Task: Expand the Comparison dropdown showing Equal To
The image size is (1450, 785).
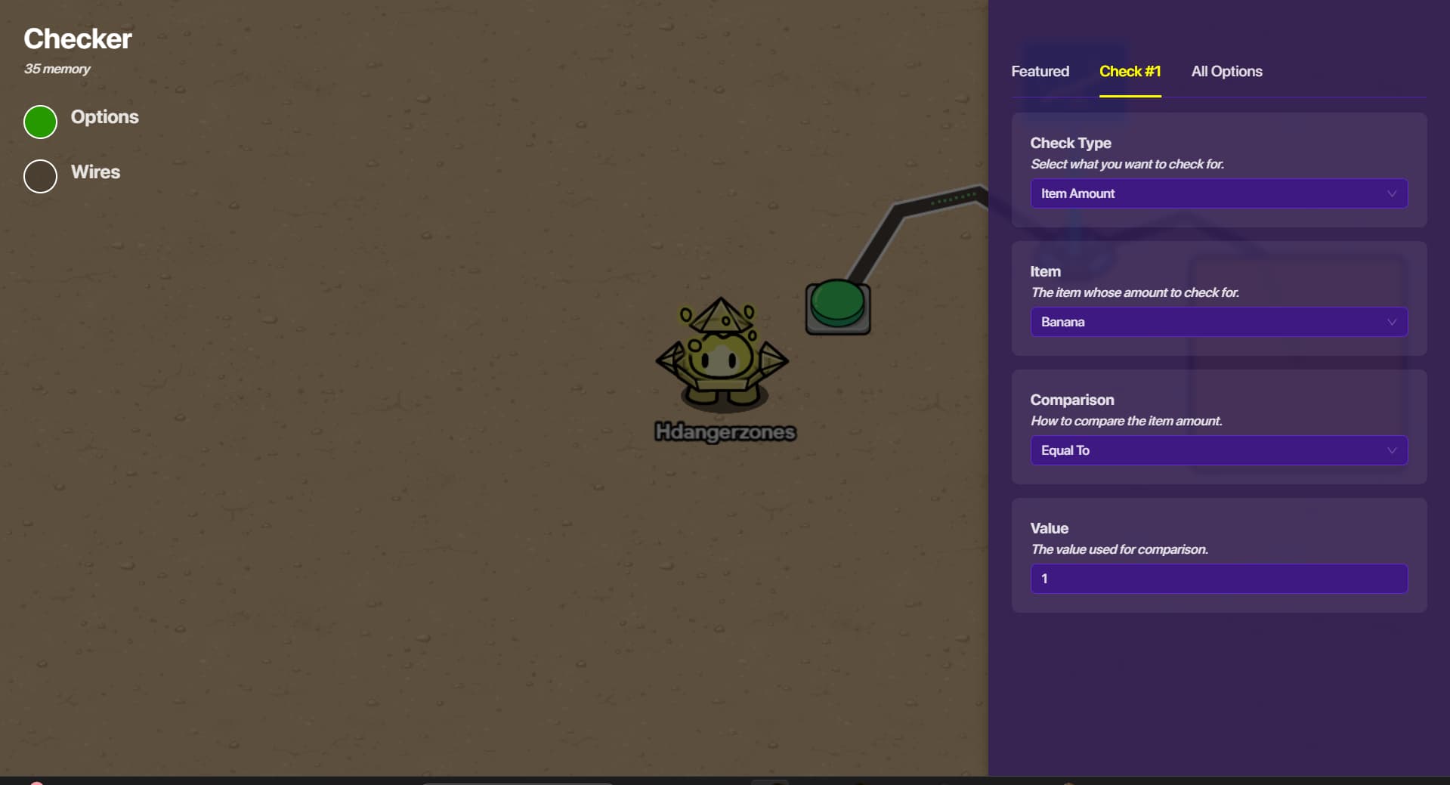Action: [1218, 451]
